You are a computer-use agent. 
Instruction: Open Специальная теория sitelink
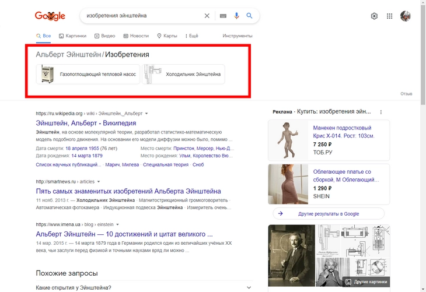tap(166, 165)
